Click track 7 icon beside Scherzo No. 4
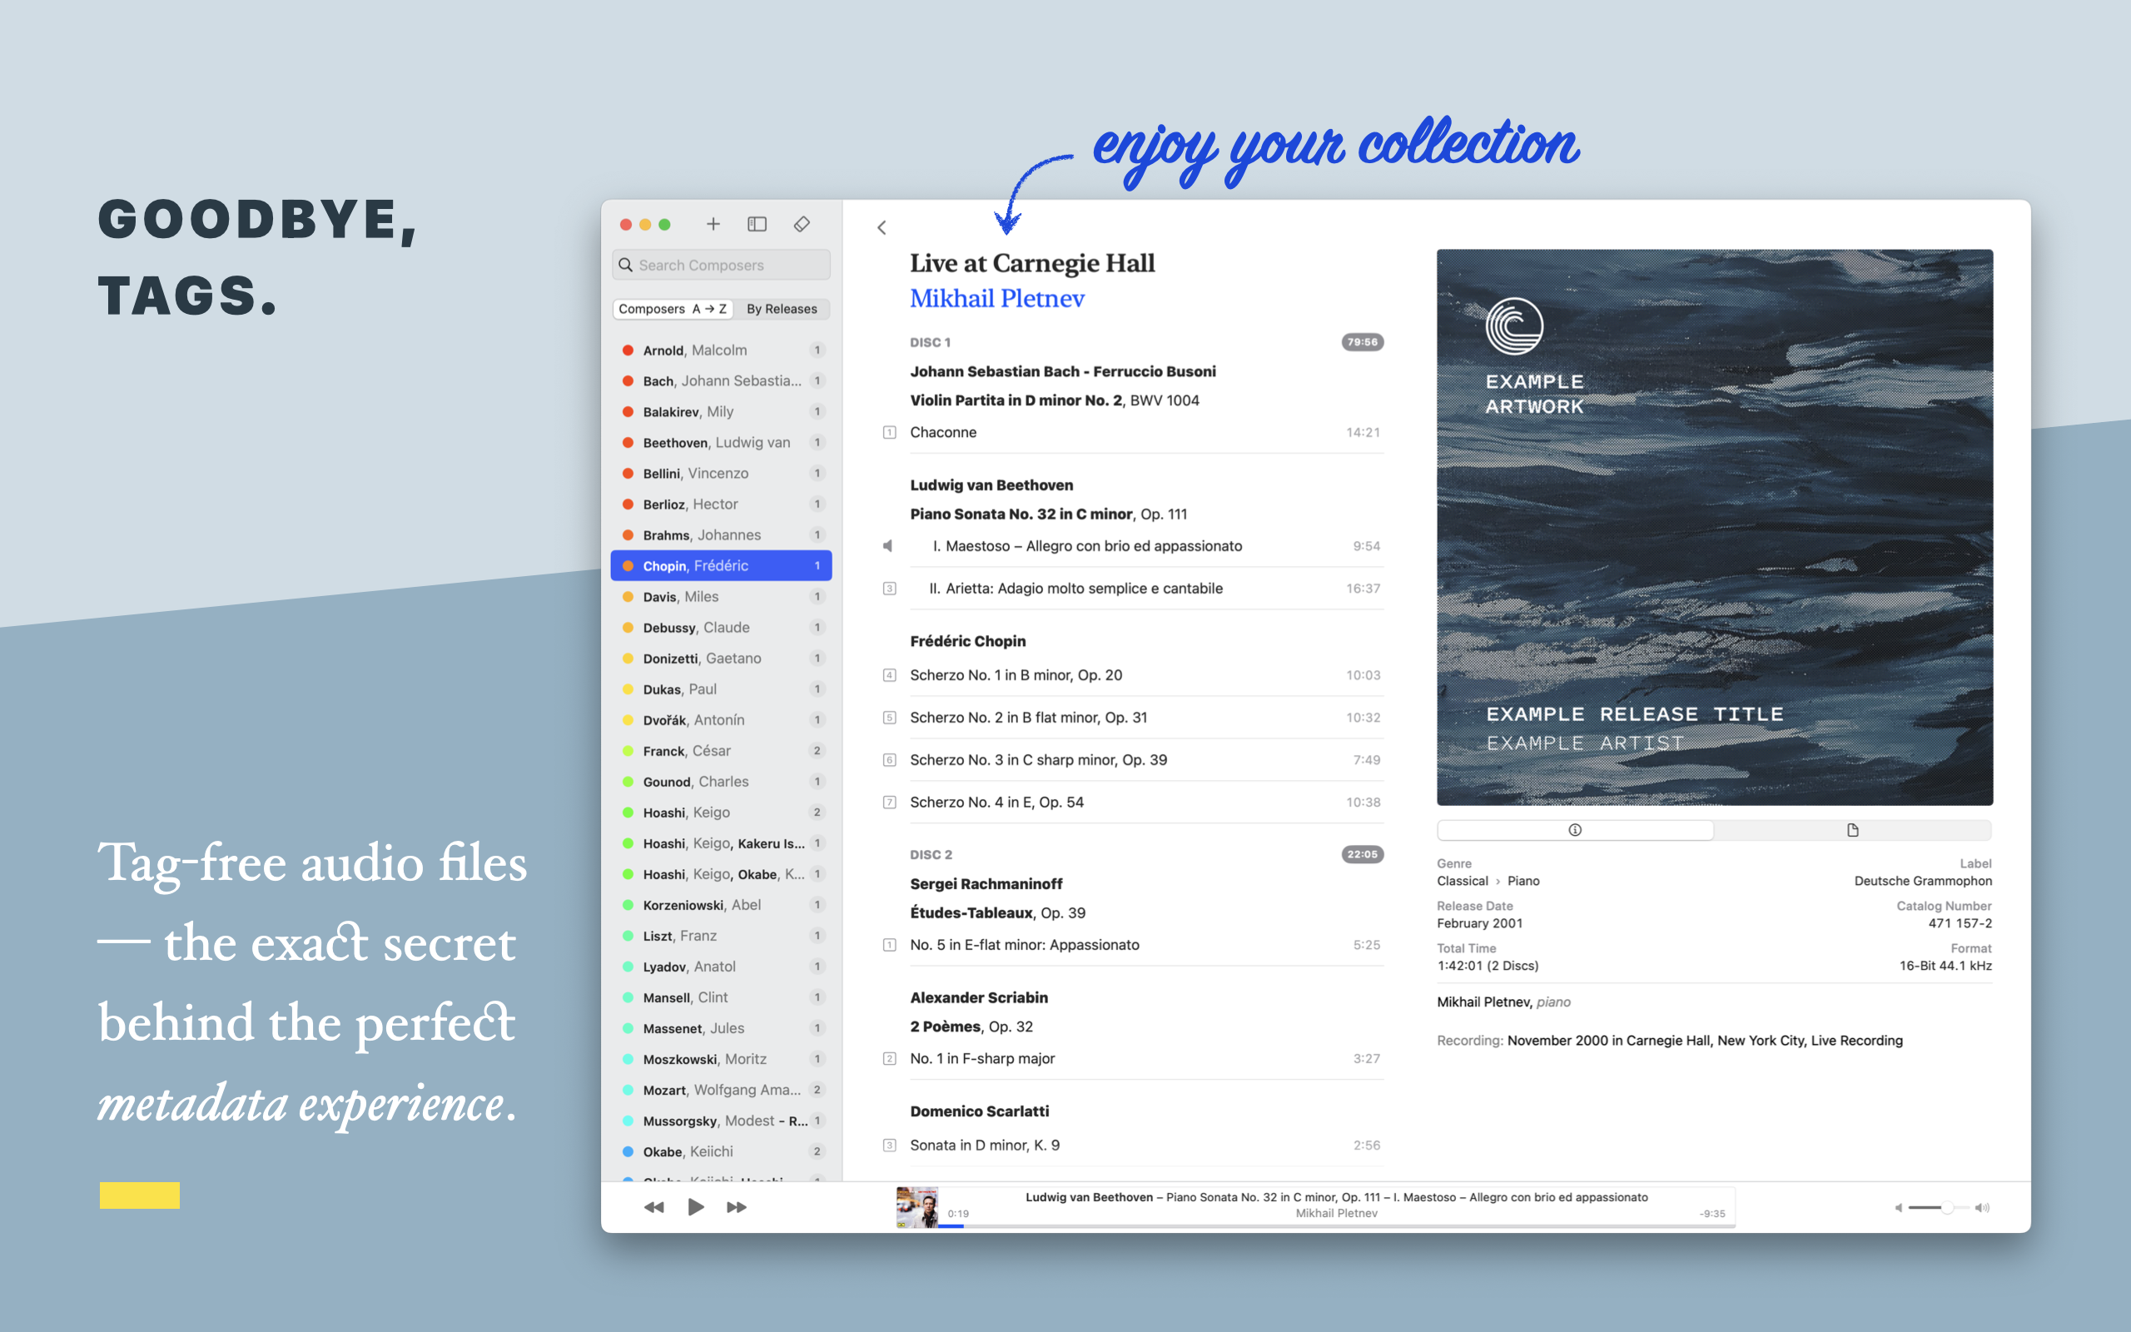Image resolution: width=2131 pixels, height=1332 pixels. [x=889, y=803]
